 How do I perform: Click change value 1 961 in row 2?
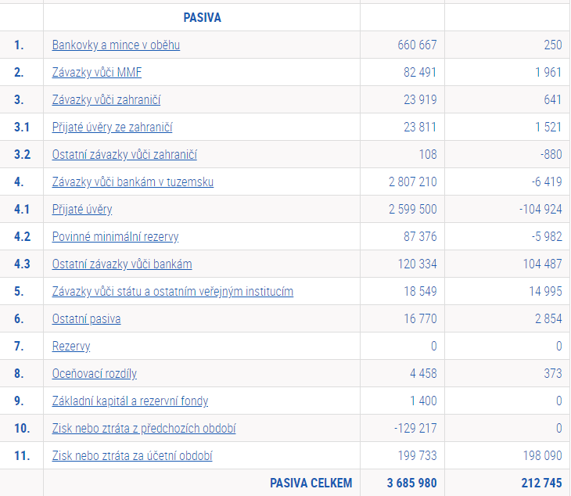click(x=548, y=73)
